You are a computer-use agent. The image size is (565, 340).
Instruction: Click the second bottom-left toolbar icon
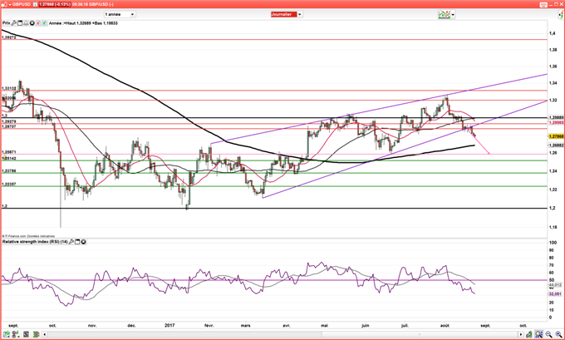(x=16, y=334)
